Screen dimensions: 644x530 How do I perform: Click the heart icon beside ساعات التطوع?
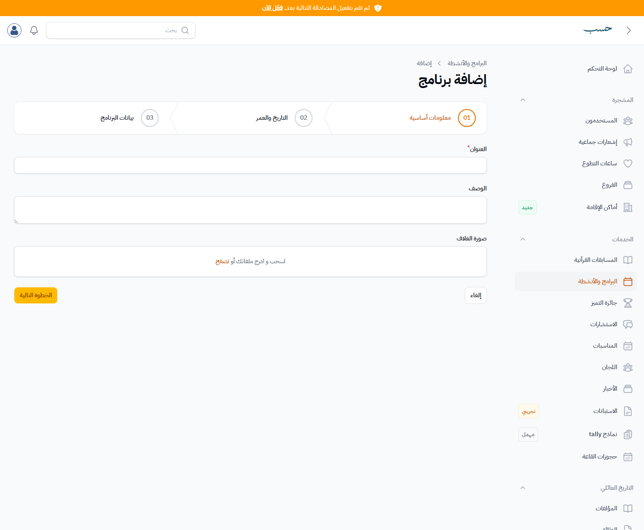(x=628, y=164)
